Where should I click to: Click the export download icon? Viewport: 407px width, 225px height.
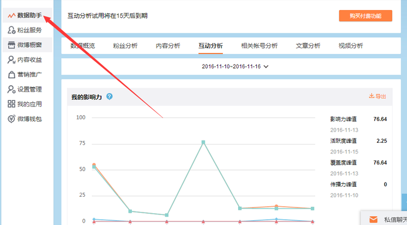click(371, 96)
